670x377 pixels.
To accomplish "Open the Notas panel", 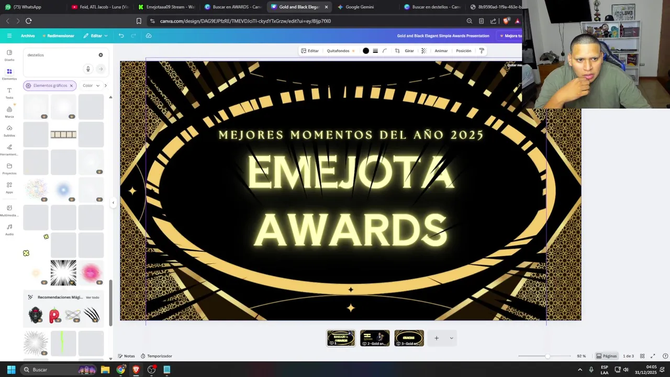I will [126, 356].
